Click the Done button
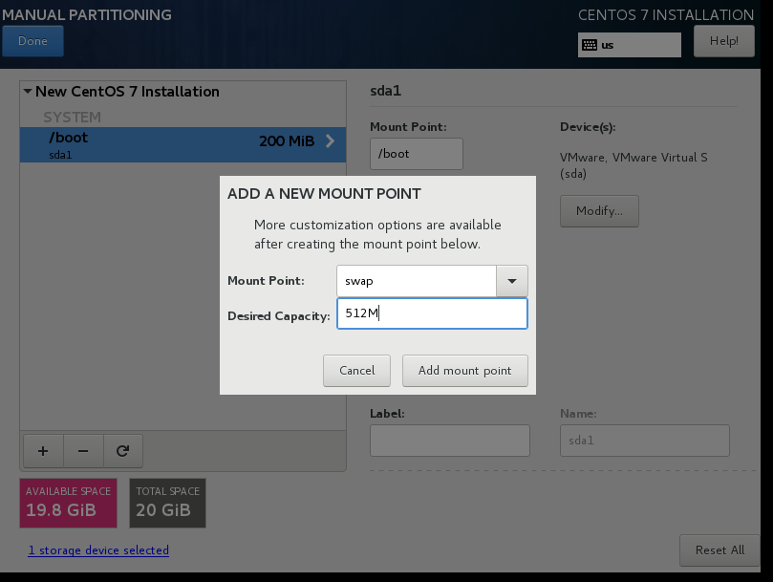This screenshot has width=773, height=582. tap(32, 41)
